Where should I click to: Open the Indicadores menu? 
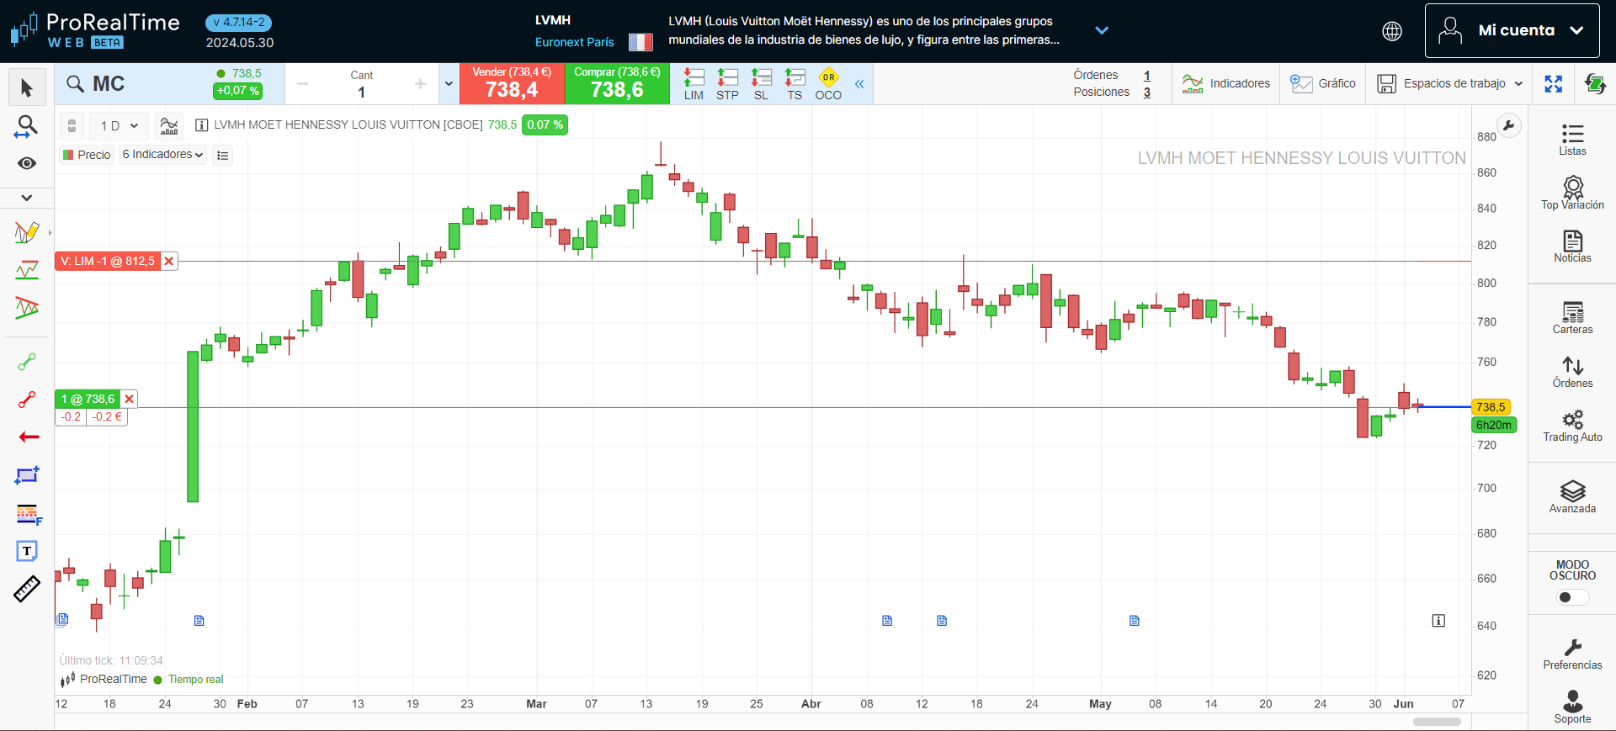point(1226,83)
